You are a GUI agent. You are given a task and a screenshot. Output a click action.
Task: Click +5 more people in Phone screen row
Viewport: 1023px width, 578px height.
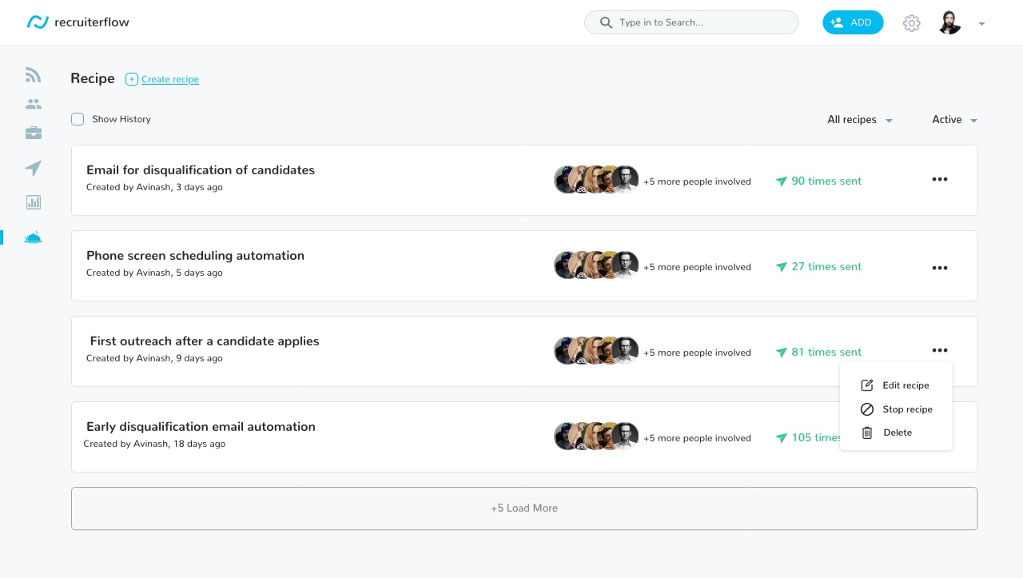tap(697, 267)
